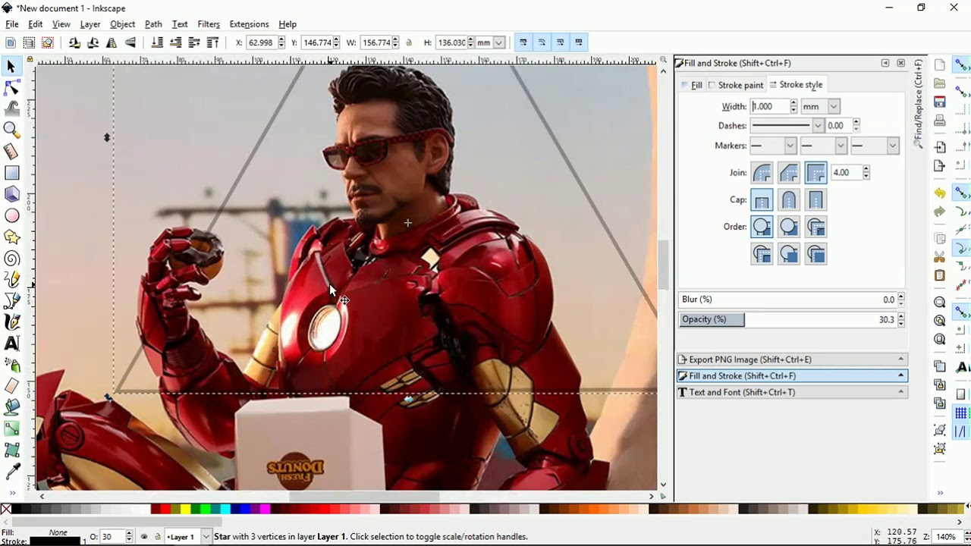Open the stroke width unit dropdown
The width and height of the screenshot is (971, 546).
pos(820,107)
